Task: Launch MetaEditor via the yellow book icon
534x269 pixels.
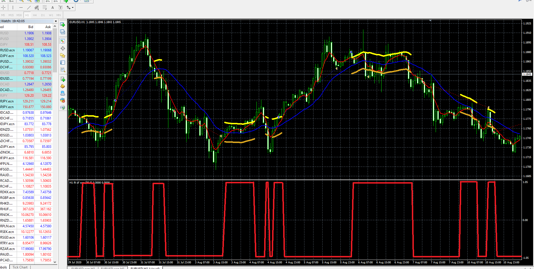Action: (x=63, y=86)
